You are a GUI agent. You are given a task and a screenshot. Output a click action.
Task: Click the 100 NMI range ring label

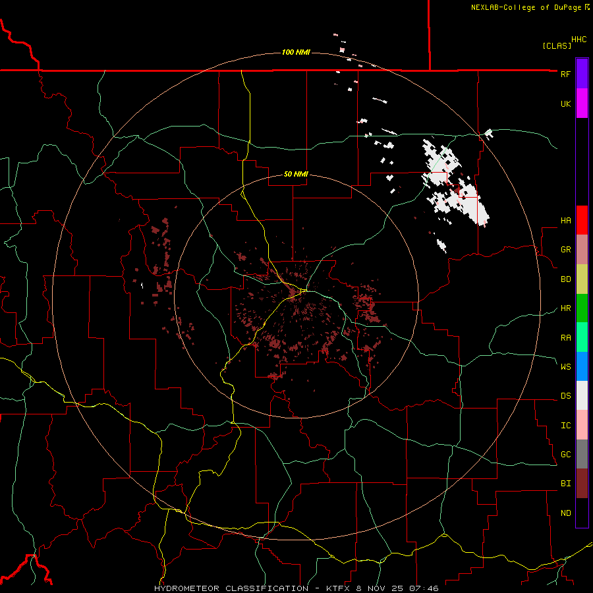pyautogui.click(x=296, y=52)
